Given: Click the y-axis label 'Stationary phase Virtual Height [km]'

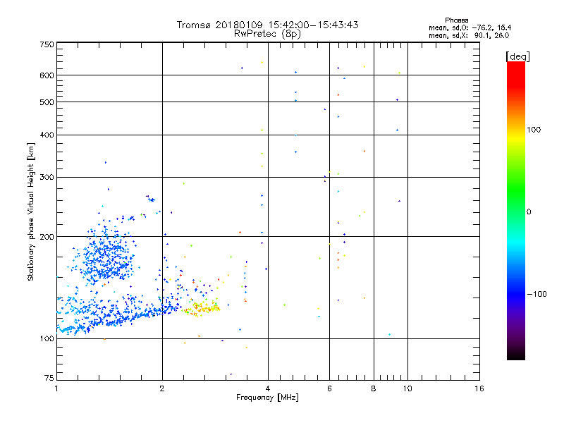Looking at the screenshot, I should pyautogui.click(x=30, y=211).
